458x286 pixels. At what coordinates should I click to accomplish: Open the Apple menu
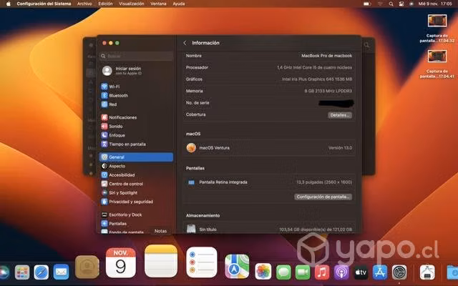[9, 4]
